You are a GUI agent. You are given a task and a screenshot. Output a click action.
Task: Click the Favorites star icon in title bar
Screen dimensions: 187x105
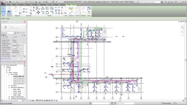coord(172,2)
